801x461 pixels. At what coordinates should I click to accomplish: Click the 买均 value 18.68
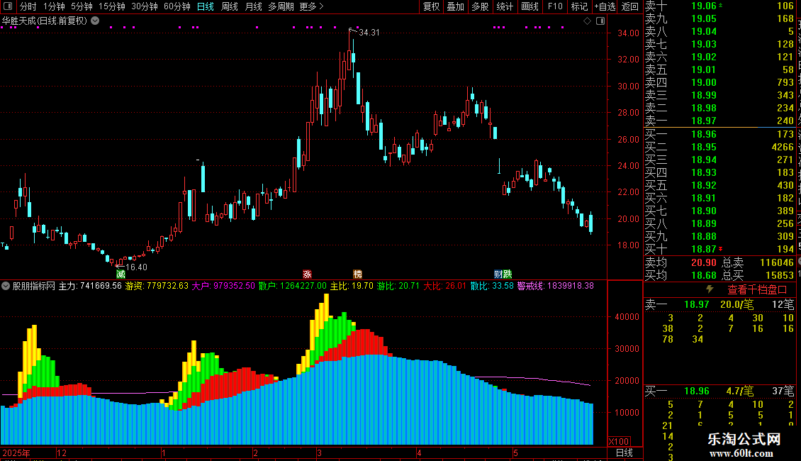point(703,275)
